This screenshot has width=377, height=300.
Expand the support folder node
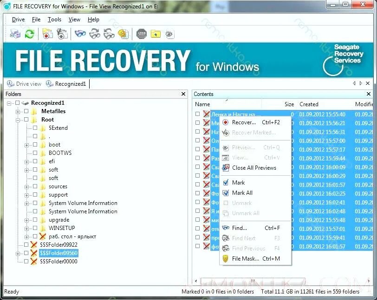[26, 195]
